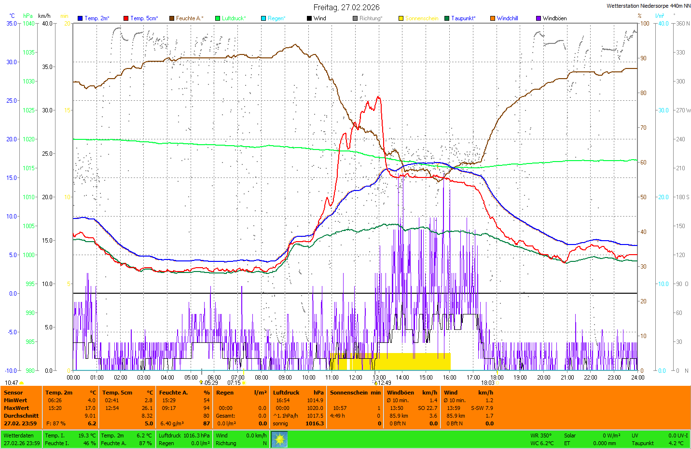Click the date title Freitag, 27.02.2026
691x449 pixels.
tap(346, 7)
